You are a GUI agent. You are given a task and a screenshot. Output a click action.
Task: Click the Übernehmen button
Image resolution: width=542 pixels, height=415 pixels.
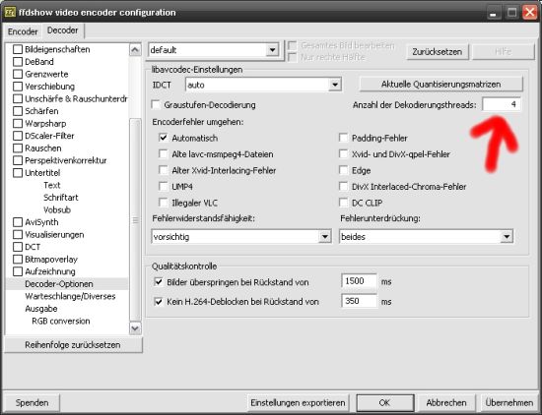tap(509, 402)
